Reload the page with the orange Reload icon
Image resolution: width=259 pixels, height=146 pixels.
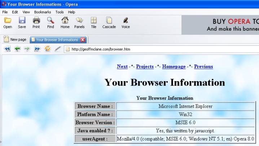tap(47, 49)
